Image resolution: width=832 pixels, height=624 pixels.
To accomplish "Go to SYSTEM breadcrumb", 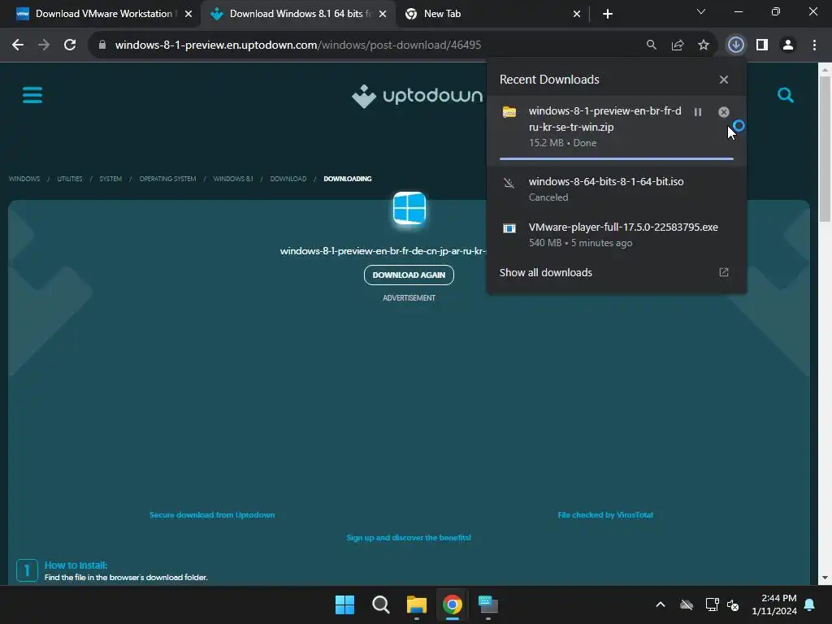I will (x=110, y=179).
